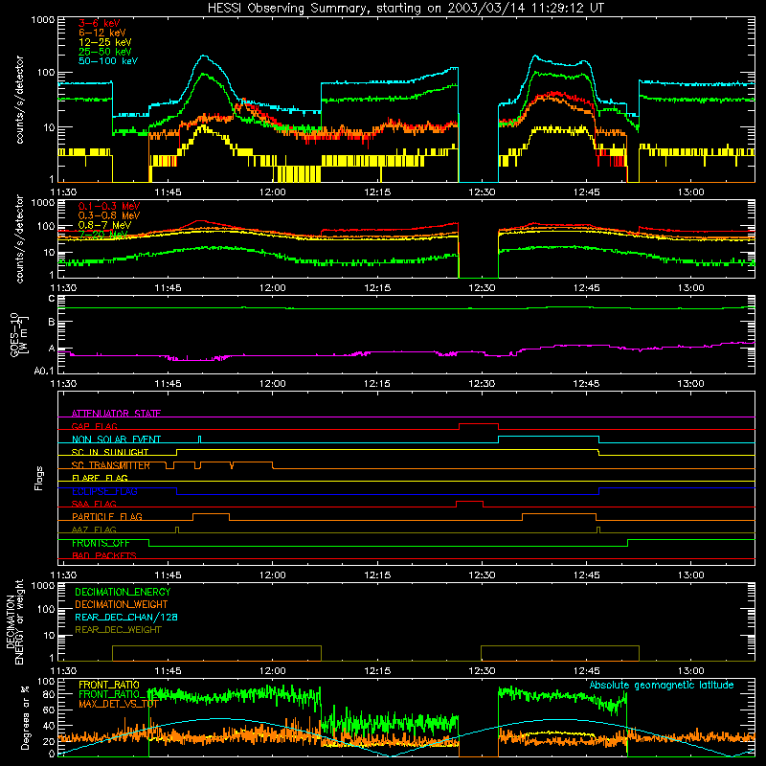Pick the SC_TRANSMITTER flag label
This screenshot has width=766, height=766.
(111, 465)
